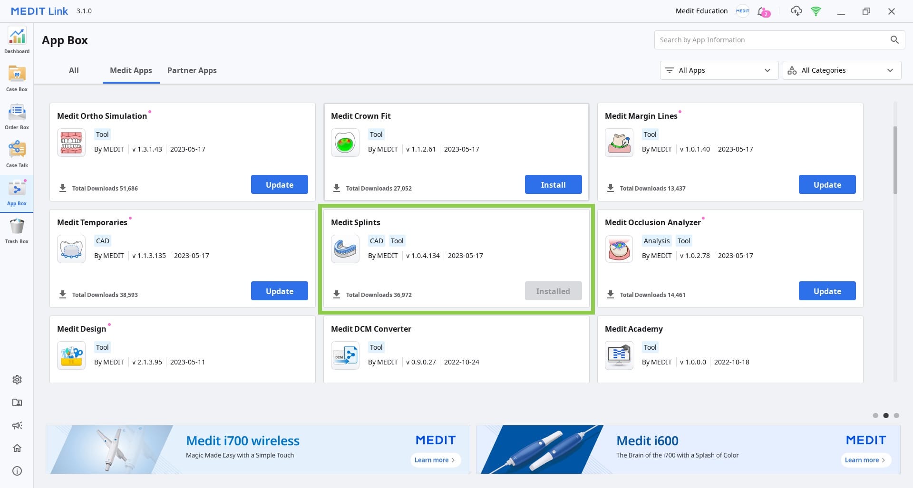Go to Order Box
This screenshot has height=488, width=913.
[x=17, y=116]
